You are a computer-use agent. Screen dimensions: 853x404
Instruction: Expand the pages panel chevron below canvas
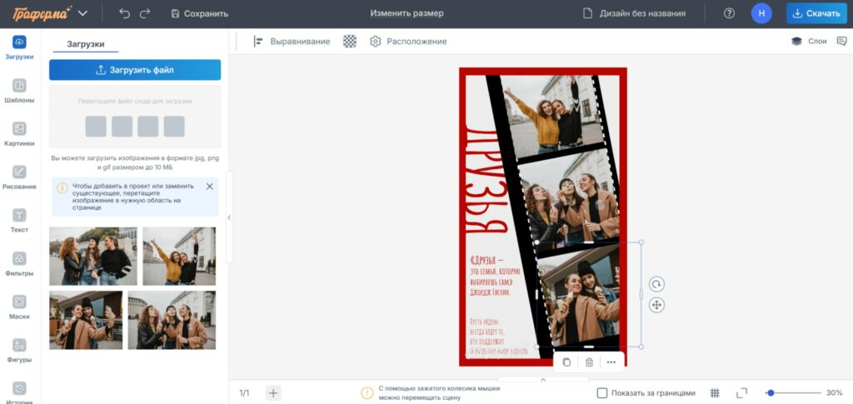click(543, 380)
